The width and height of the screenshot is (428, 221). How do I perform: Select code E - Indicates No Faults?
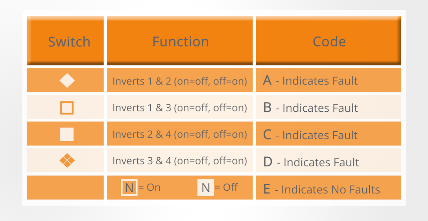[322, 190]
